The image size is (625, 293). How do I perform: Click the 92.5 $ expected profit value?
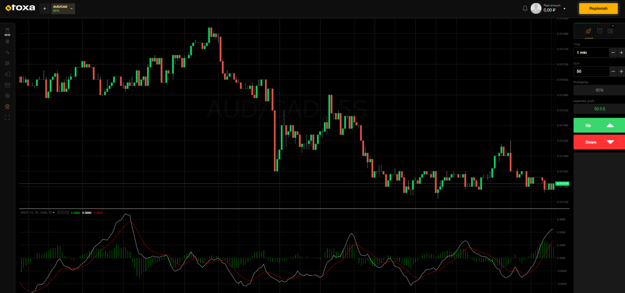coord(599,109)
